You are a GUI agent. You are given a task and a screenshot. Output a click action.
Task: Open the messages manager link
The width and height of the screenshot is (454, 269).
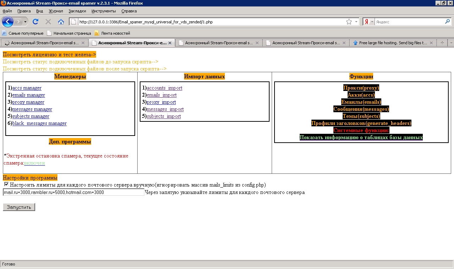pyautogui.click(x=32, y=109)
